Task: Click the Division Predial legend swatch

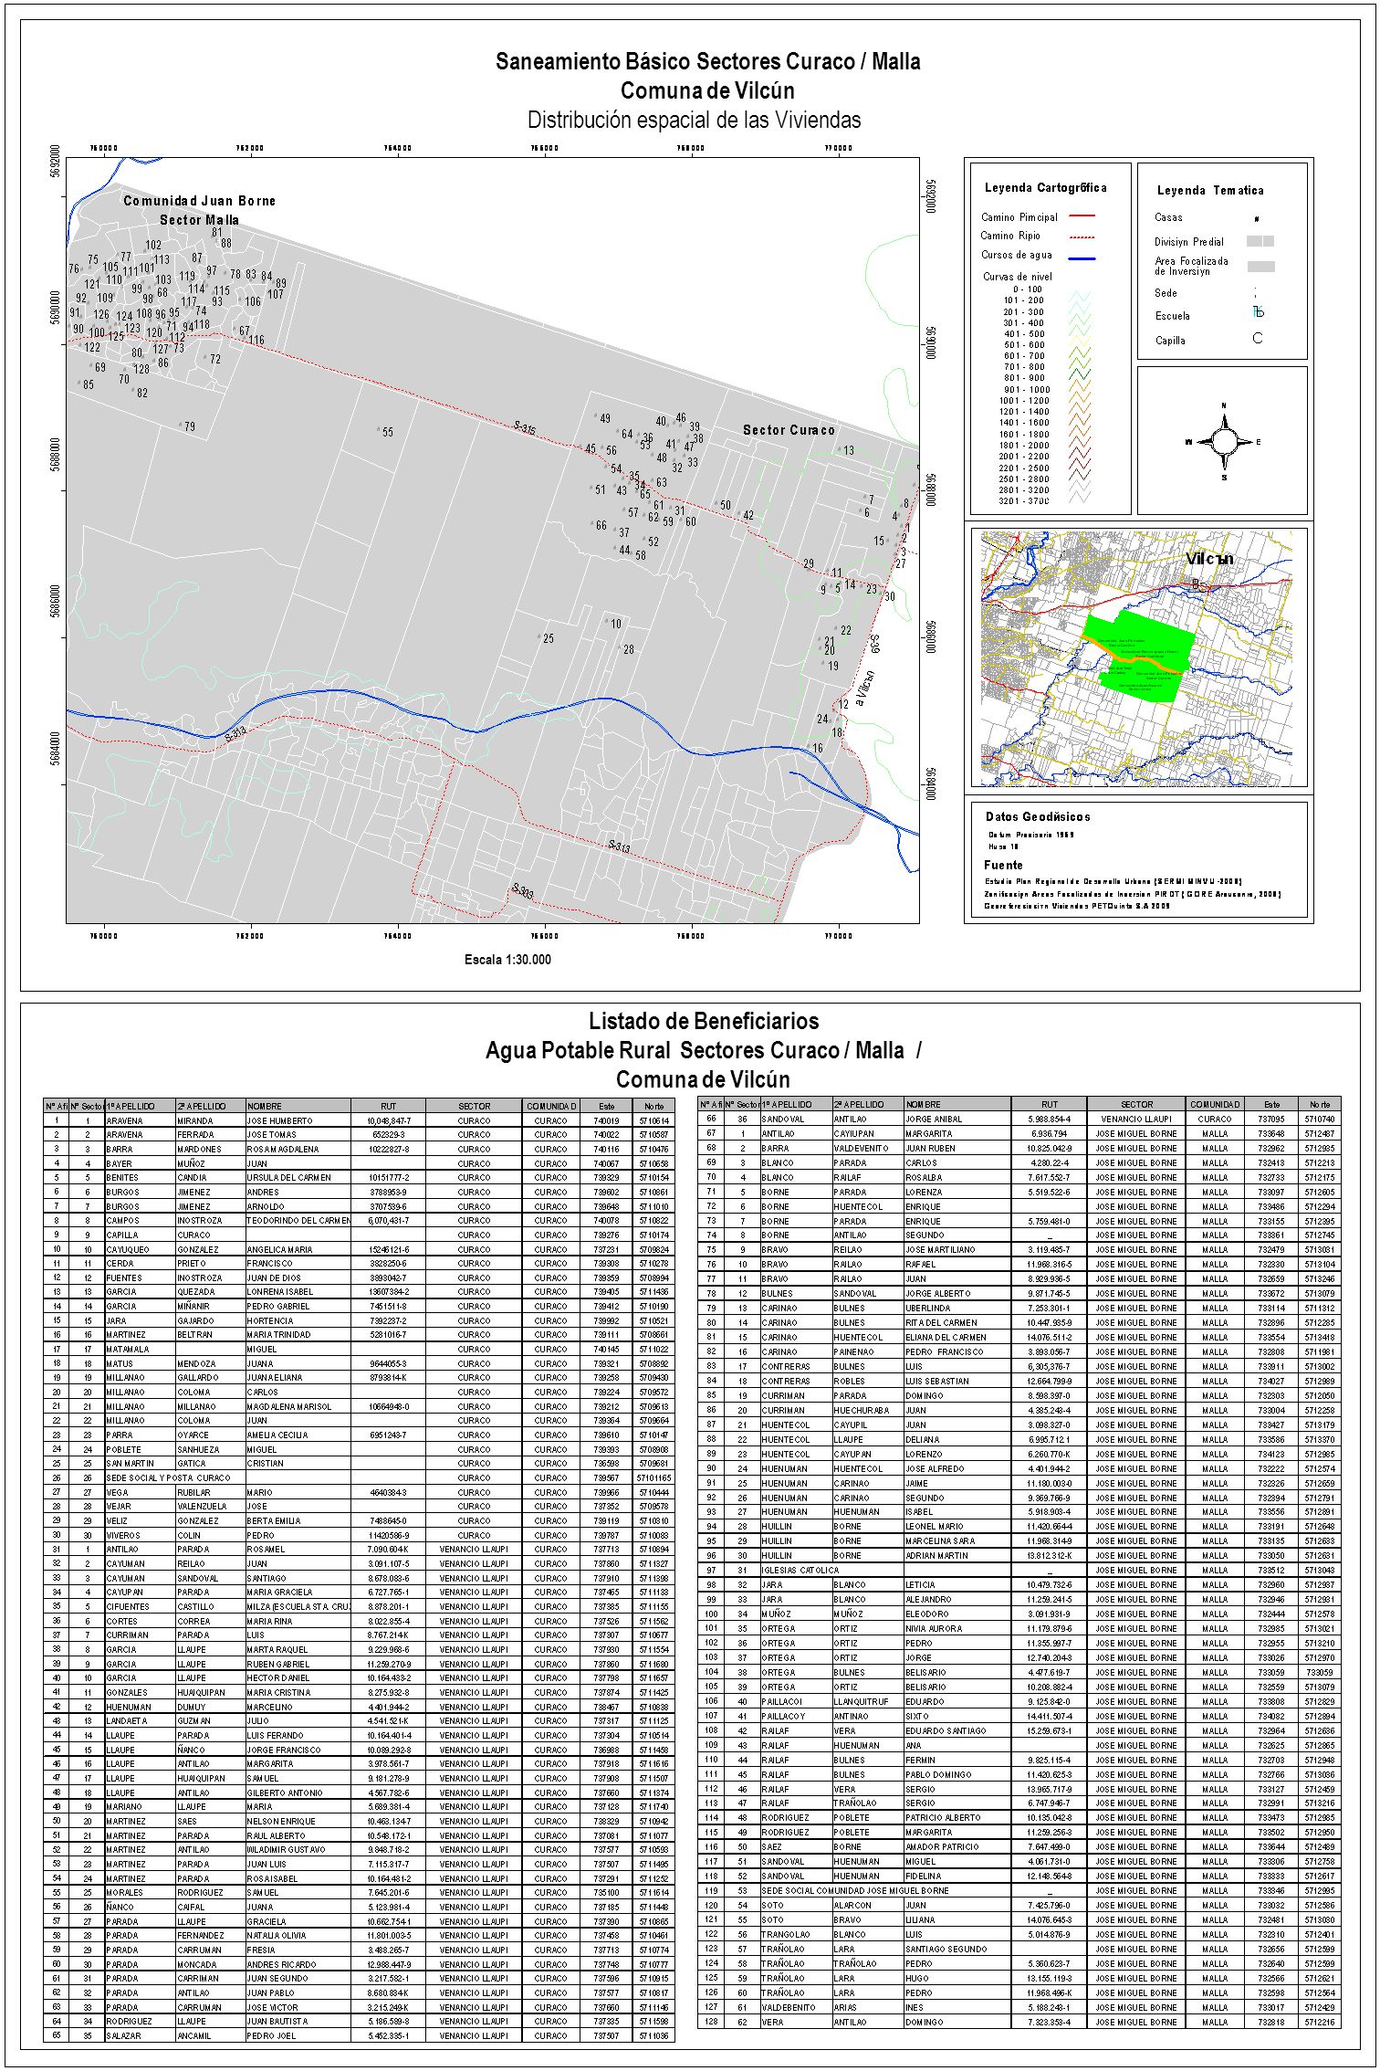Action: [1261, 241]
